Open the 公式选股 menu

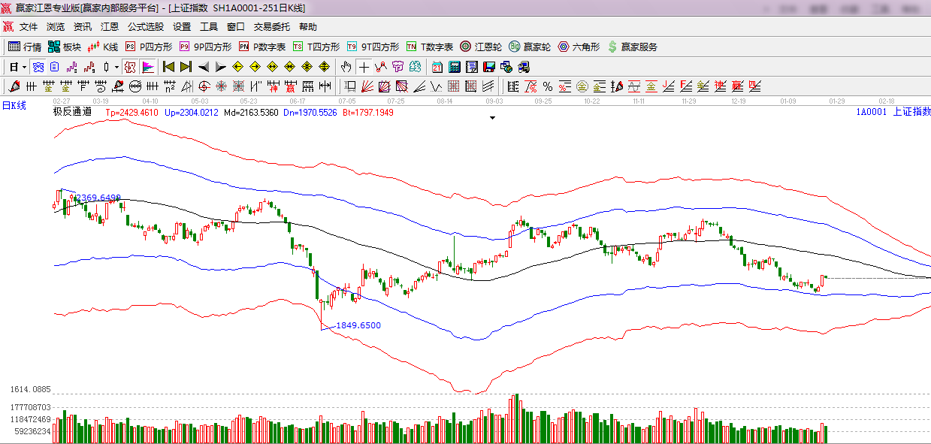(145, 27)
